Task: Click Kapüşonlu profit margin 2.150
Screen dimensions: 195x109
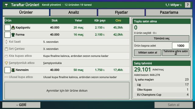Action: (100, 28)
